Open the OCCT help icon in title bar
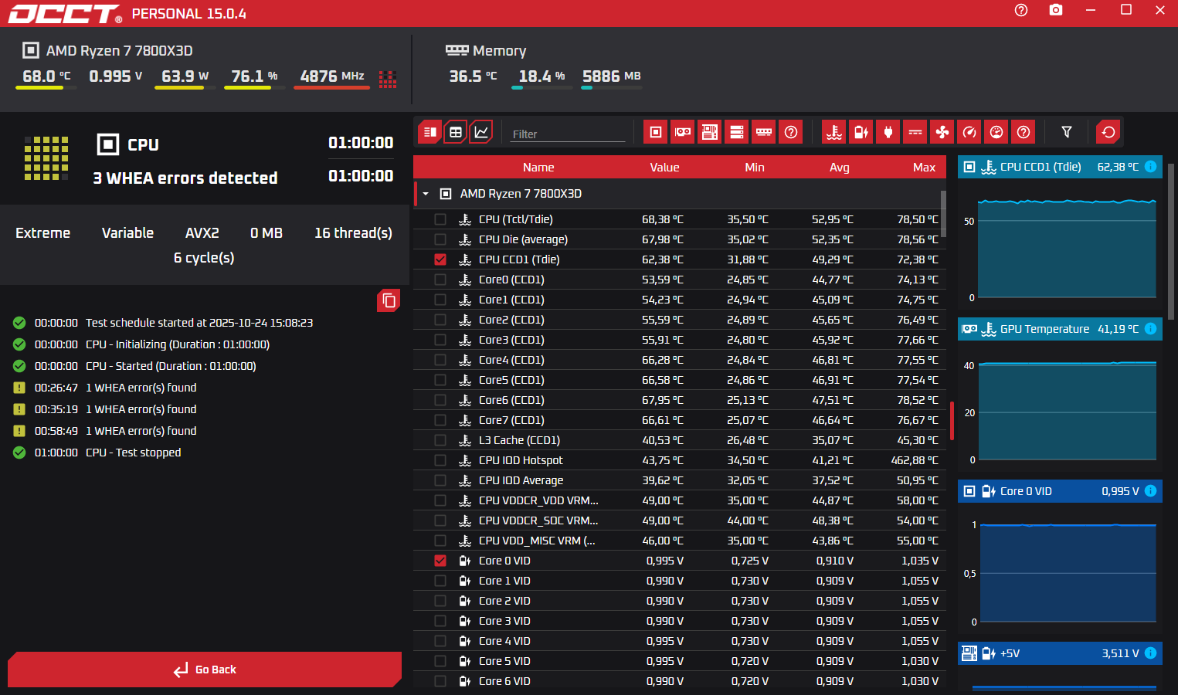The image size is (1178, 695). [x=1021, y=10]
